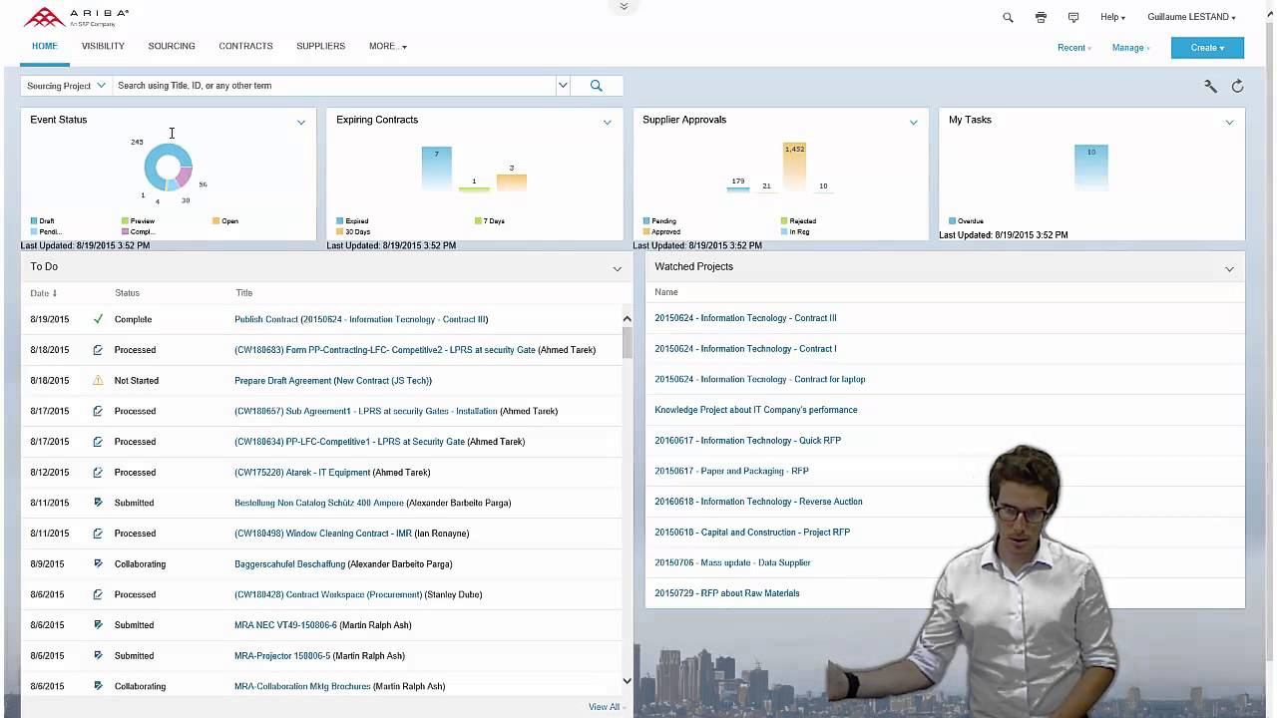Click the magnifier search icon in header

pyautogui.click(x=1008, y=18)
